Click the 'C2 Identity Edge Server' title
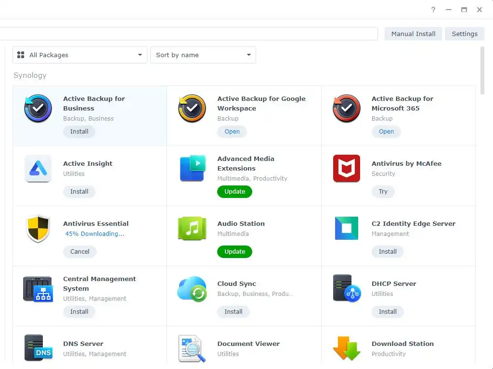 pos(414,224)
